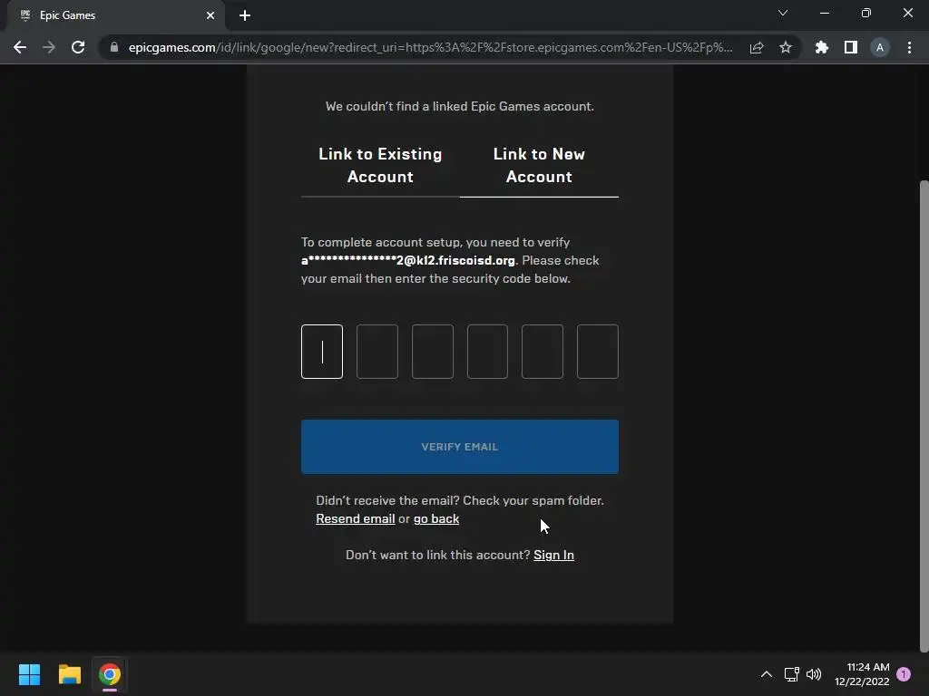The width and height of the screenshot is (929, 696).
Task: Close the Epic Games tab
Action: [x=210, y=15]
